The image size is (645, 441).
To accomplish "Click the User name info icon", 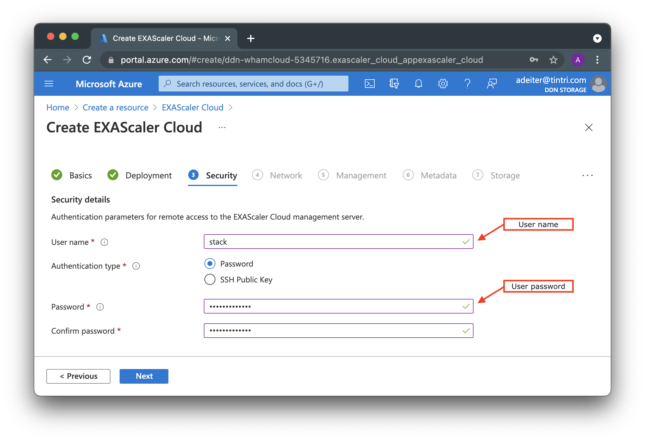I will click(104, 242).
